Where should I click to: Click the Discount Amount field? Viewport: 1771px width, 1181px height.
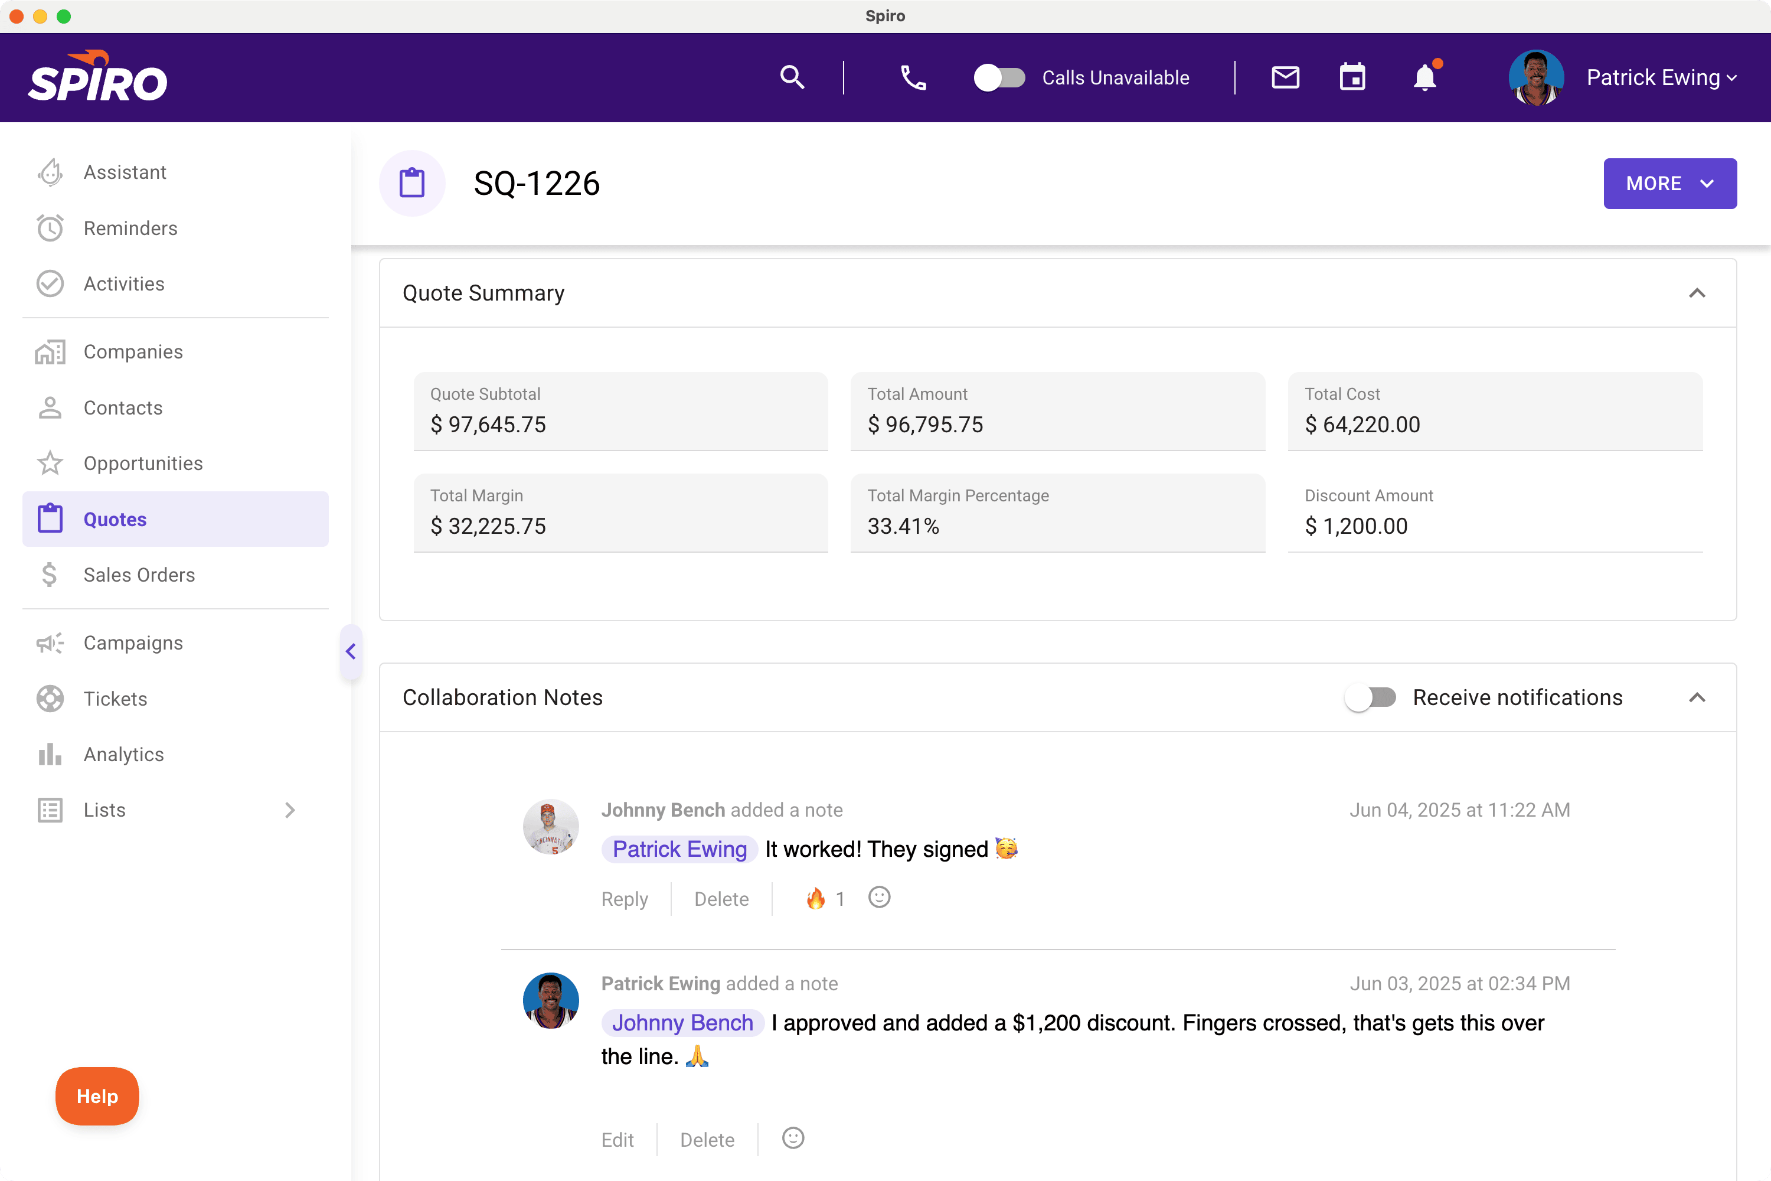tap(1495, 513)
